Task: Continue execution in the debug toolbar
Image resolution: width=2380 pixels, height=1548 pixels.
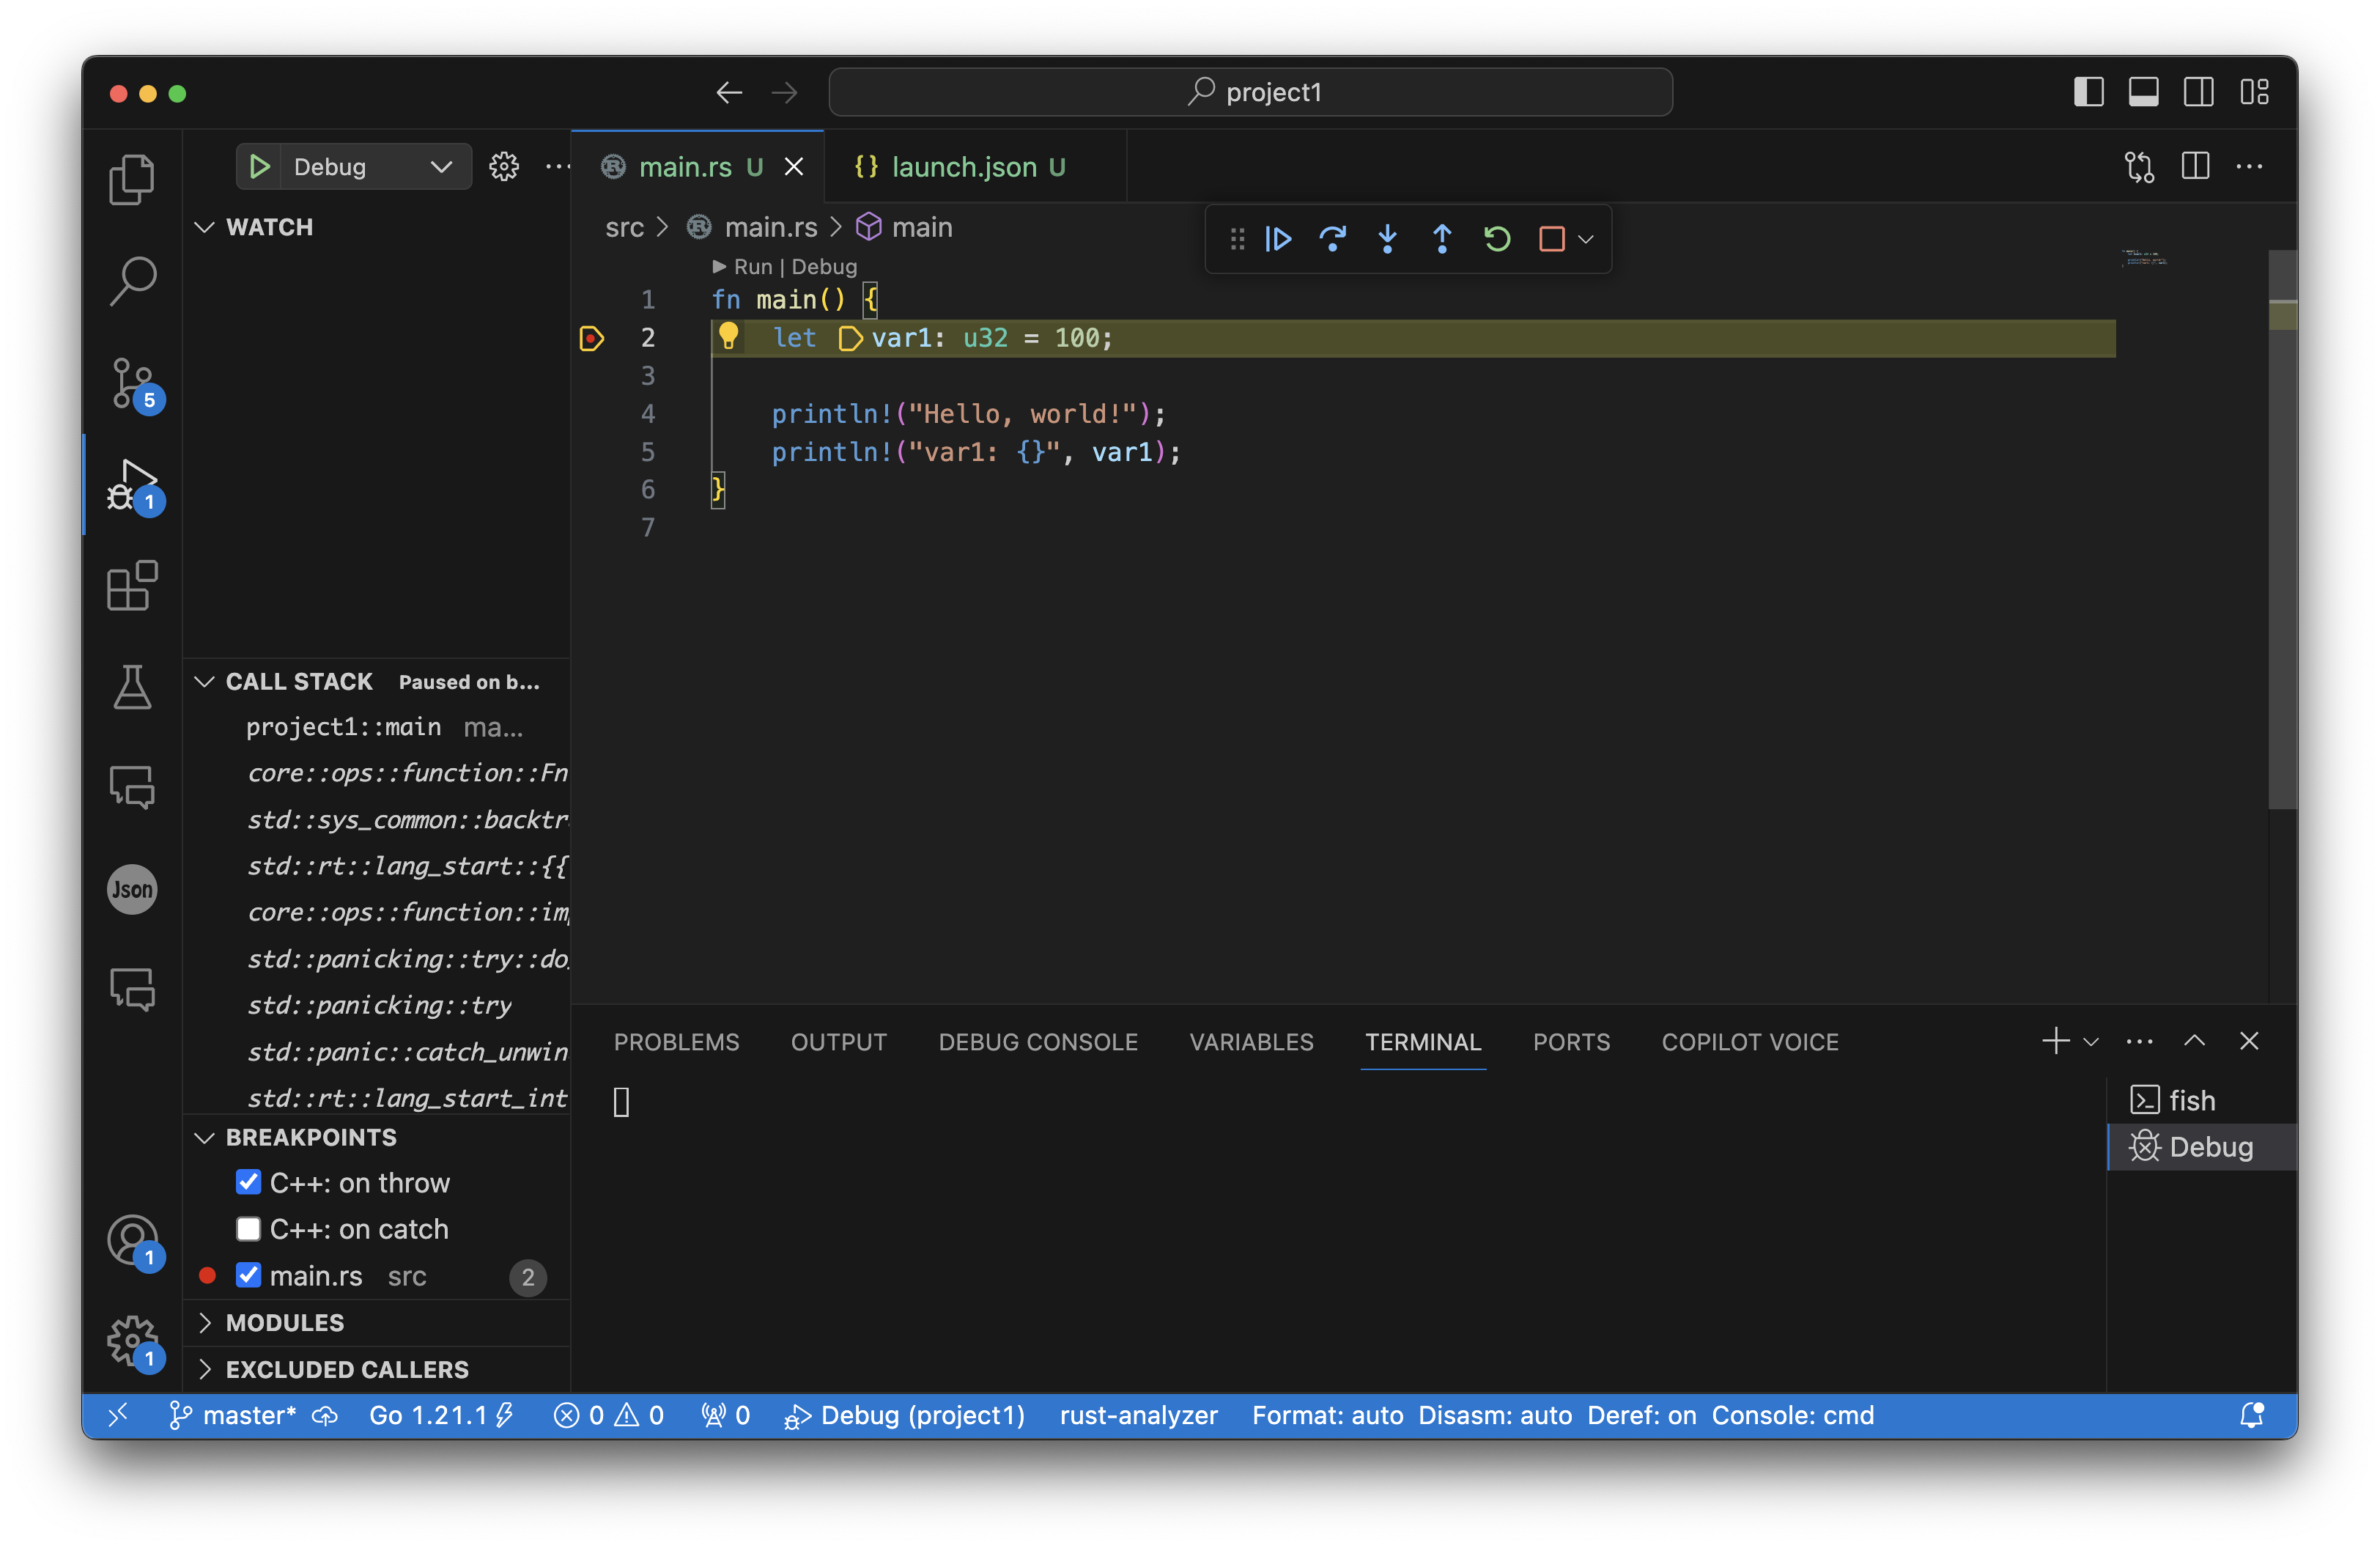Action: pyautogui.click(x=1278, y=239)
